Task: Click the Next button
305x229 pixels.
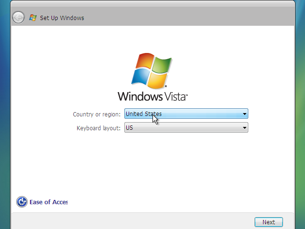Action: tap(269, 222)
